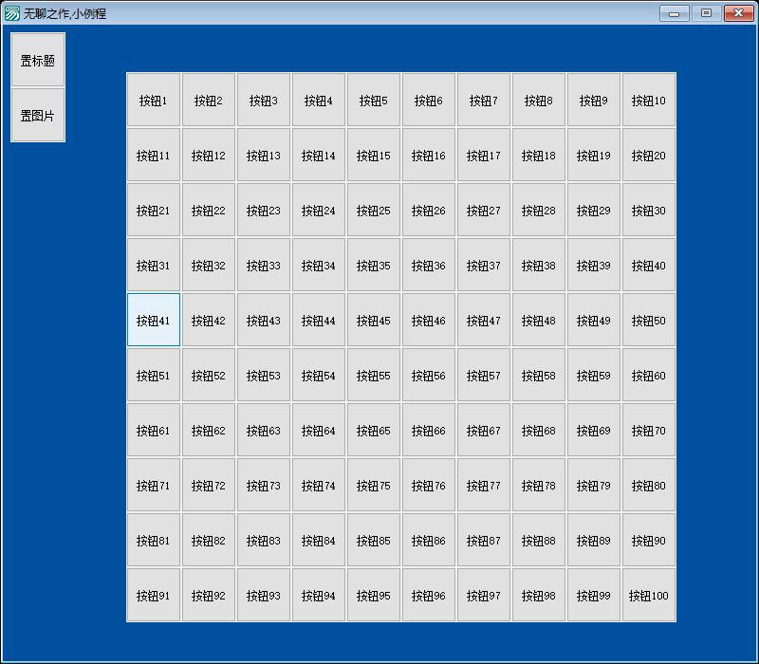
Task: Minimize the 无聊之作 window
Action: 675,13
